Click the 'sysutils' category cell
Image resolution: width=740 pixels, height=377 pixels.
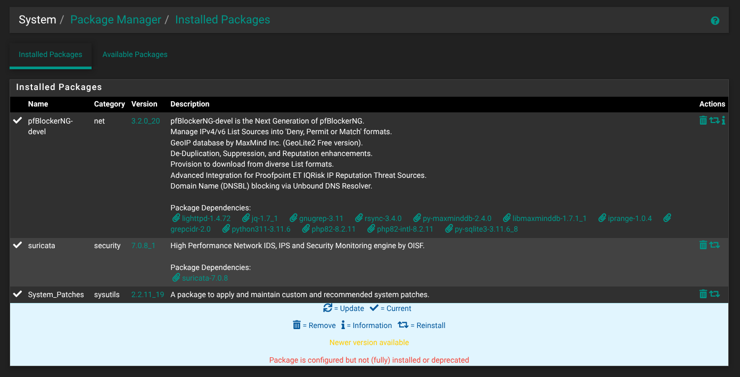coord(107,294)
